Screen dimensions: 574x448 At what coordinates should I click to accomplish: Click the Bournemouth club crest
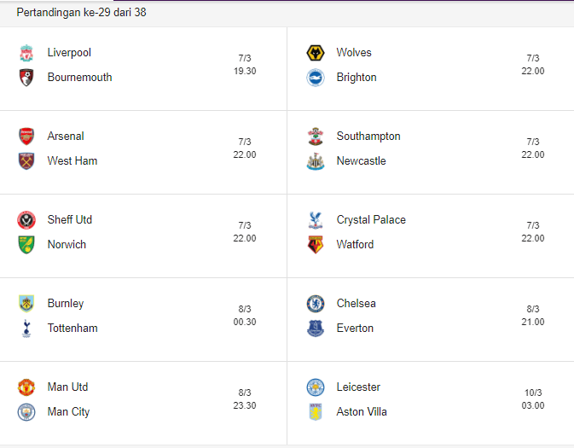pyautogui.click(x=26, y=78)
